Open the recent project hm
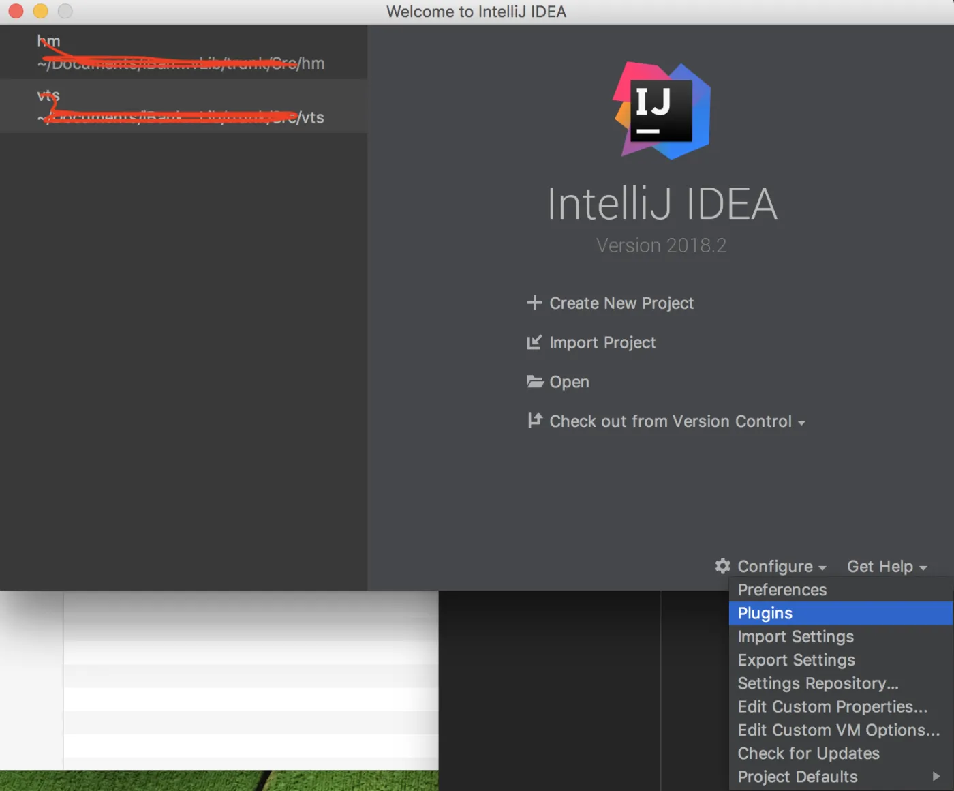The height and width of the screenshot is (791, 954). point(183,52)
